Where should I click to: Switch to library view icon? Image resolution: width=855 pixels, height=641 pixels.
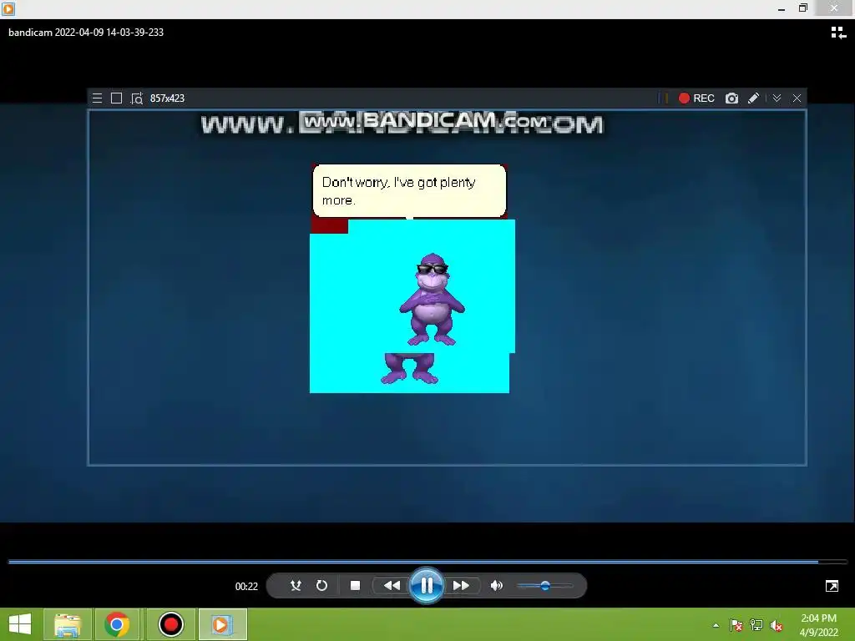tap(838, 33)
